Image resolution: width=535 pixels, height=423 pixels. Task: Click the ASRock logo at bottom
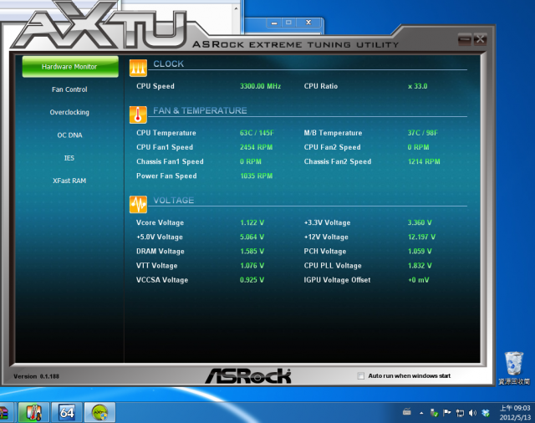248,376
